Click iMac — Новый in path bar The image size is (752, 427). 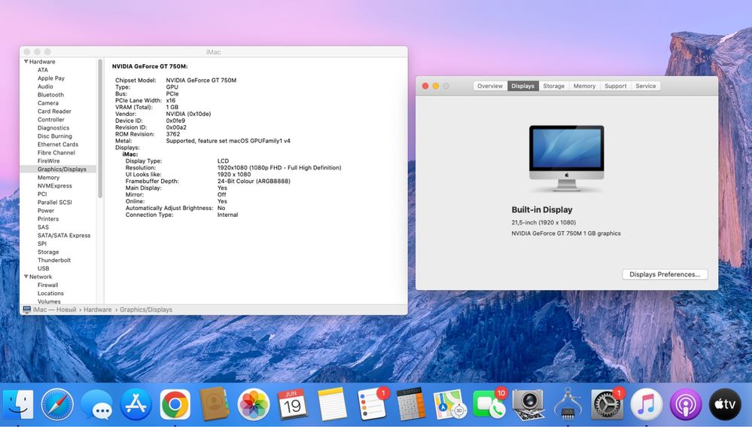click(x=55, y=310)
